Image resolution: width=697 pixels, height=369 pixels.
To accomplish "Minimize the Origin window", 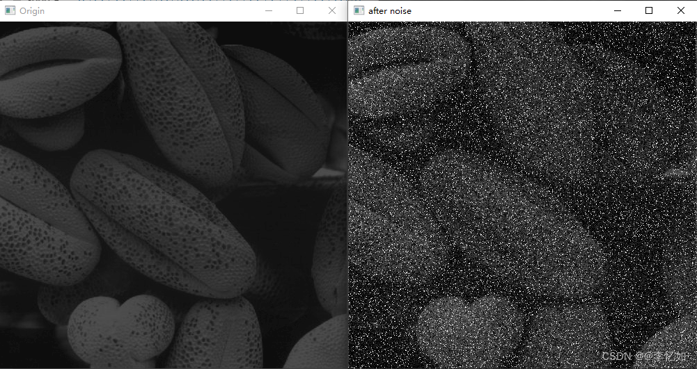I will click(269, 10).
